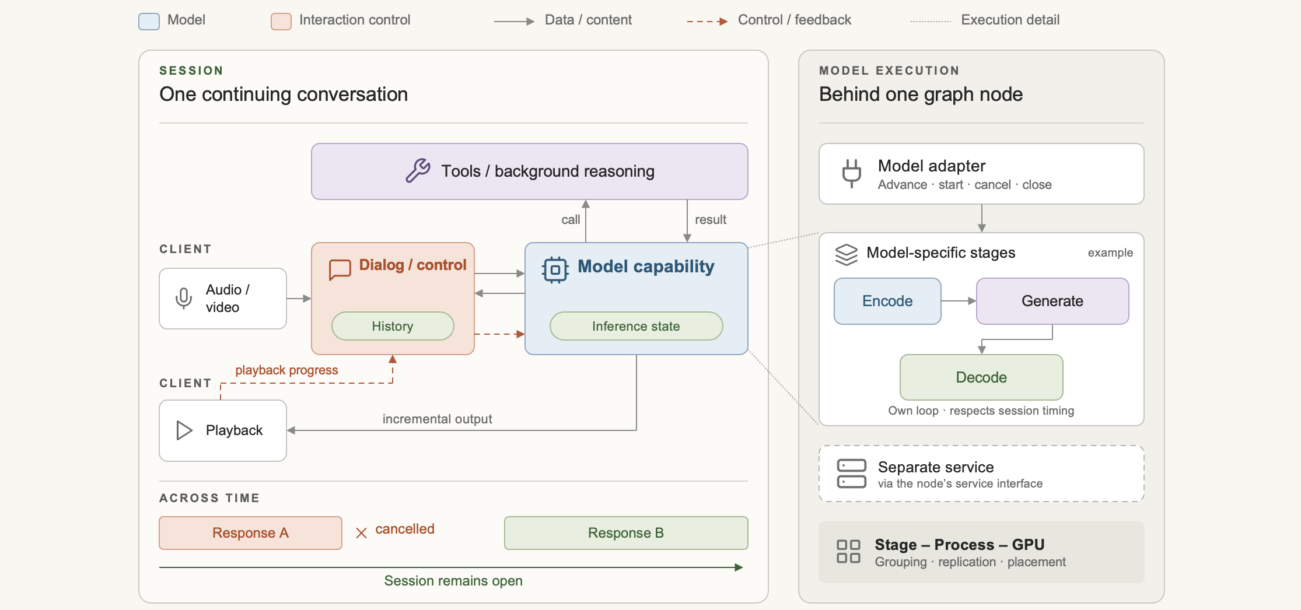
Task: Select the Inference state pill
Action: (636, 326)
